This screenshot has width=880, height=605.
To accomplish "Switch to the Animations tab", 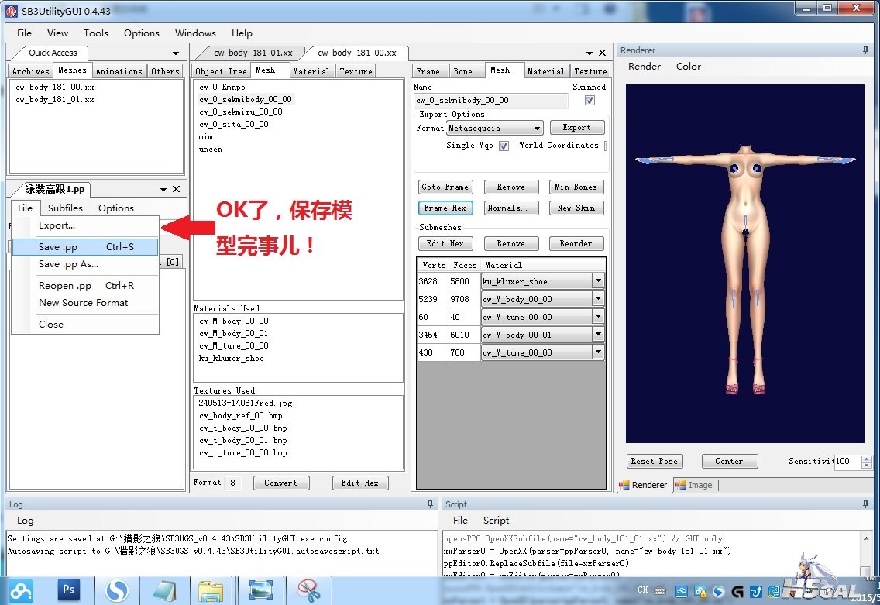I will [119, 71].
